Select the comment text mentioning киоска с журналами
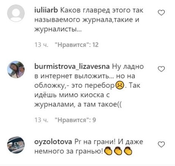Screen dimensions: 175x166 point(89,86)
